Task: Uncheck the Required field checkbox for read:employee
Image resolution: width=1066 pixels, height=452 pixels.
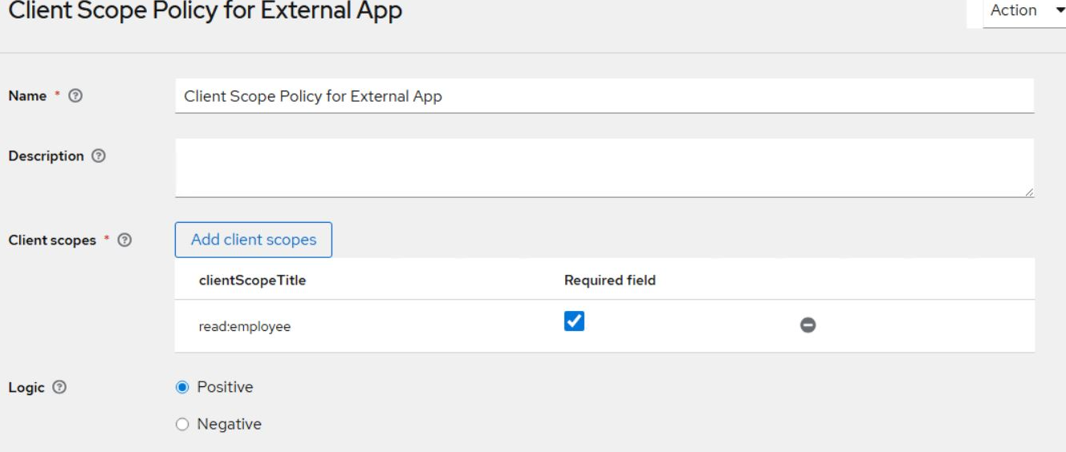Action: tap(574, 322)
